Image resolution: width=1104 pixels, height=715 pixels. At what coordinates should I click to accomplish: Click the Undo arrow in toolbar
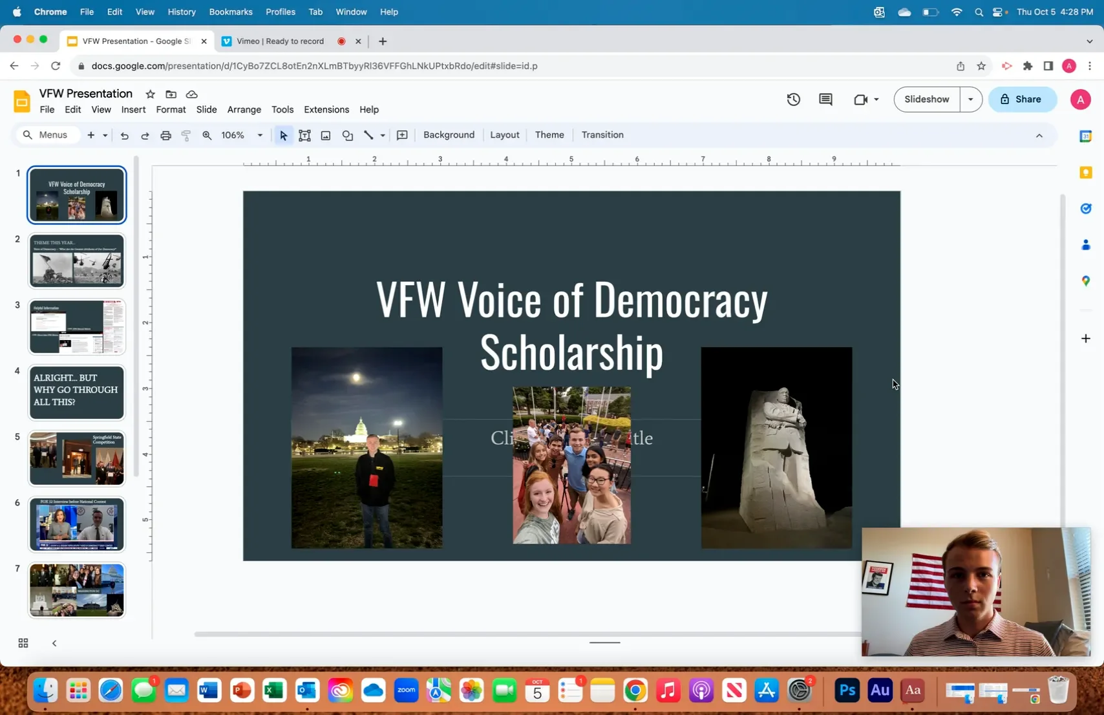(124, 135)
